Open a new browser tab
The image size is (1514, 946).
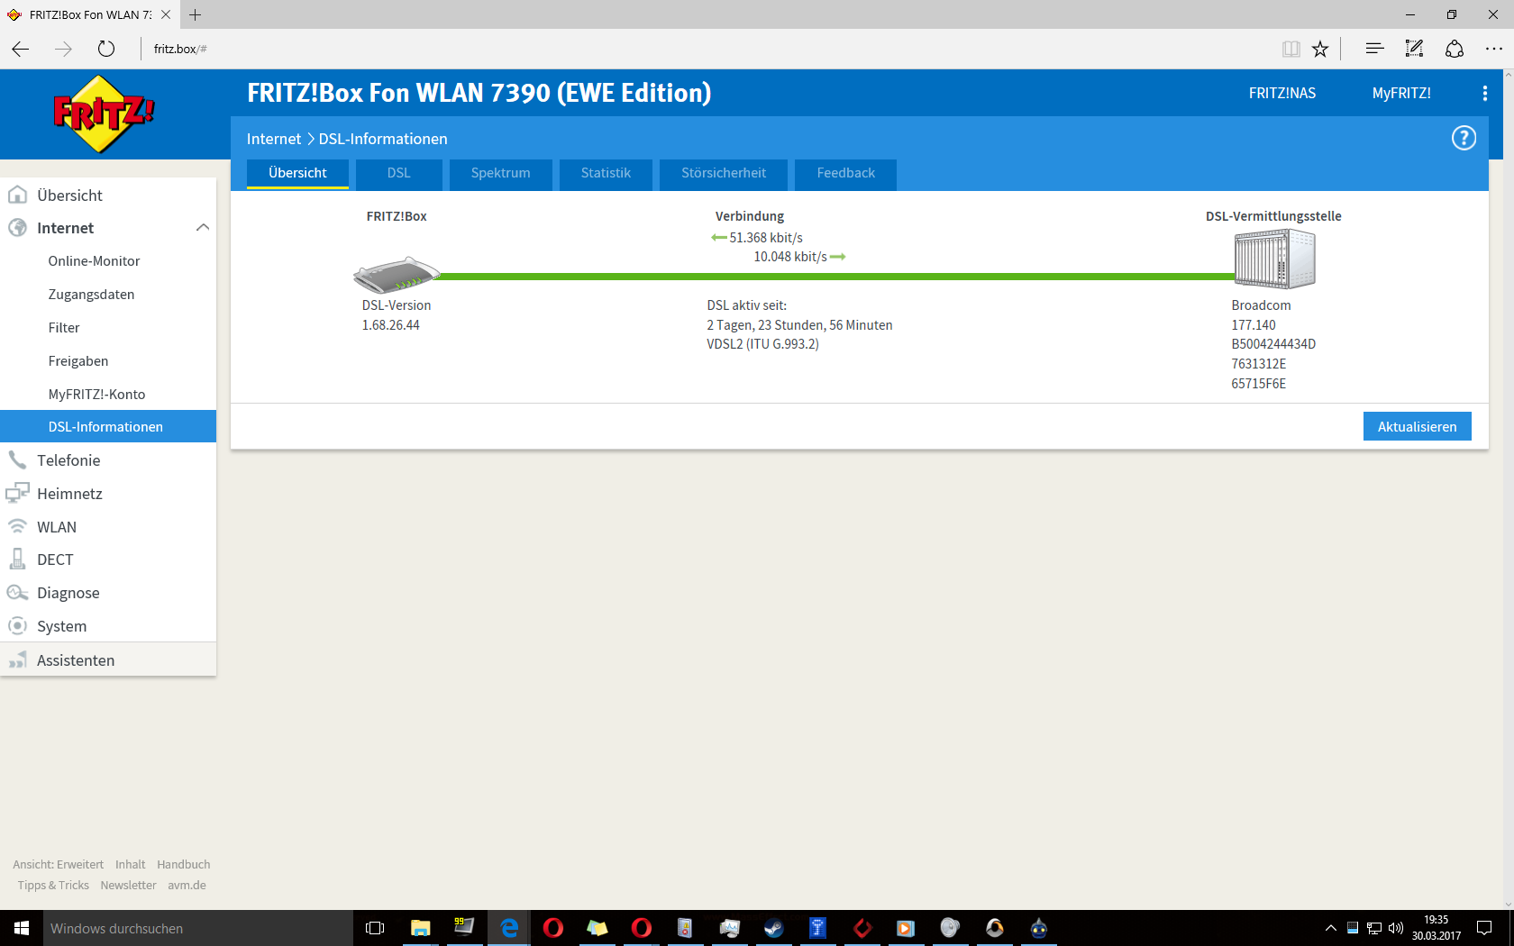[195, 14]
